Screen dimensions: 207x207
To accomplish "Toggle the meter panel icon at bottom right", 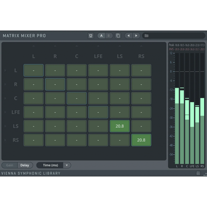I will pyautogui.click(x=198, y=173).
